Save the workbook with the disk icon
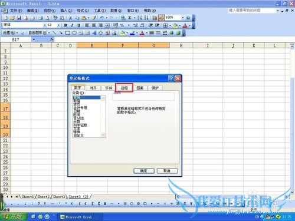This screenshot has width=295, height=221. point(19,18)
